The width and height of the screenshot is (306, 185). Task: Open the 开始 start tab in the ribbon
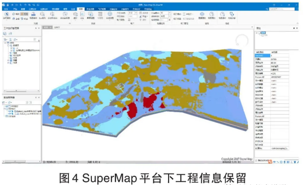click(x=15, y=9)
